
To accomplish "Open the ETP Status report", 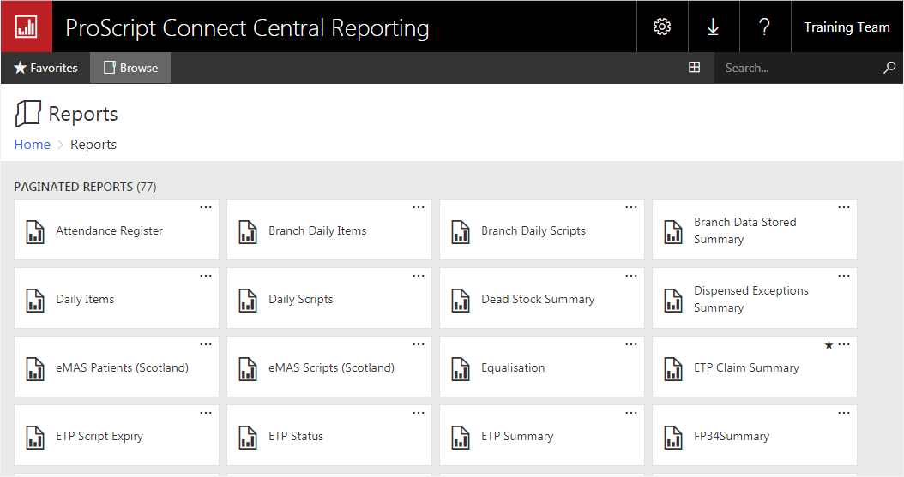I will click(x=329, y=435).
